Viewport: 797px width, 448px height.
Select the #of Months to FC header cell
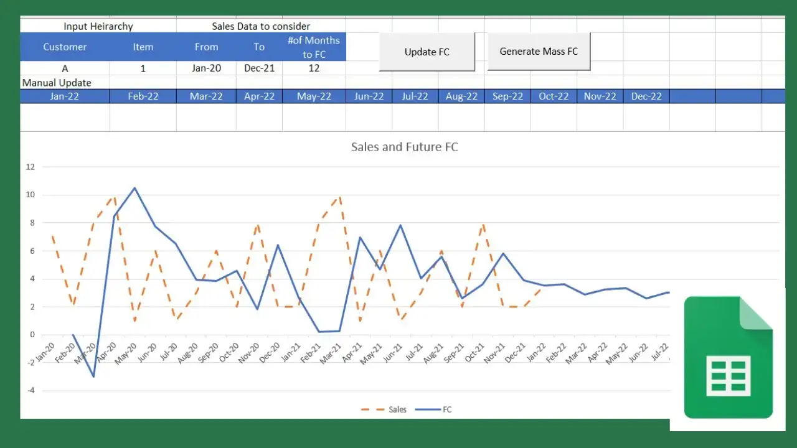(314, 47)
